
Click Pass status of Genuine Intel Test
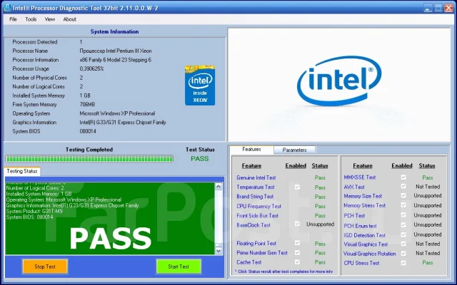tap(320, 177)
